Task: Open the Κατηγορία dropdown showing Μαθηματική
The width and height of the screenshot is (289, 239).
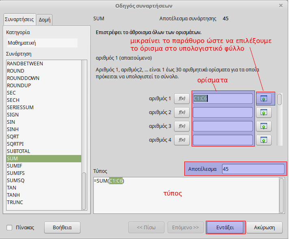Action: pos(42,43)
